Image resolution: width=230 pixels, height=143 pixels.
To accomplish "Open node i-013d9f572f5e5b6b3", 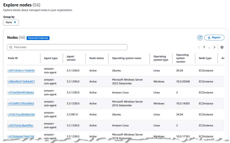I will (x=21, y=103).
